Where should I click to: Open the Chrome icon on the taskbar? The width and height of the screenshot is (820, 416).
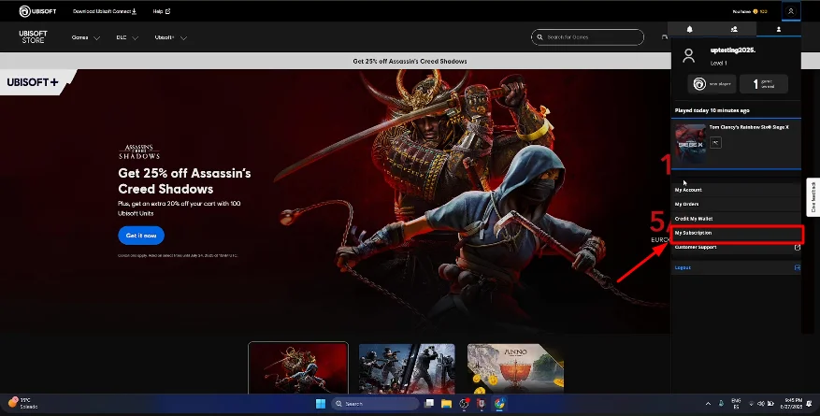(x=499, y=404)
